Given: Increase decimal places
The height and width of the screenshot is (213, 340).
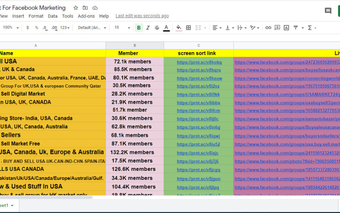Looking at the screenshot, I should pos(54,28).
